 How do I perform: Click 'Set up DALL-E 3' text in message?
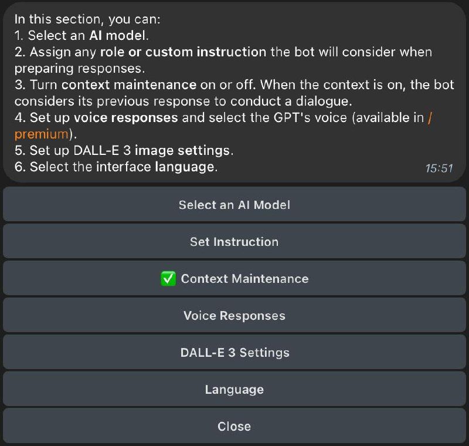[x=73, y=151]
